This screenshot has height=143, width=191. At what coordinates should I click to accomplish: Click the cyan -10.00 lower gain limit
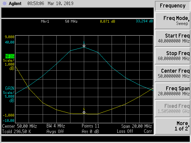(8, 121)
